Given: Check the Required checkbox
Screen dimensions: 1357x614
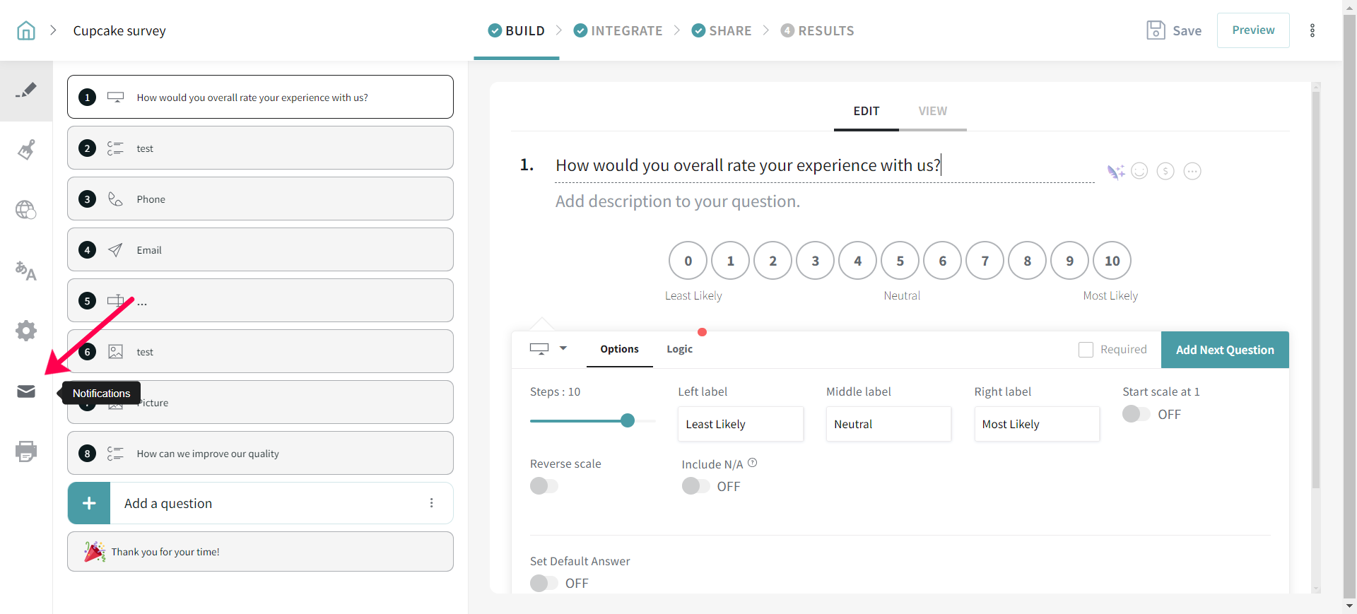Looking at the screenshot, I should (x=1086, y=350).
